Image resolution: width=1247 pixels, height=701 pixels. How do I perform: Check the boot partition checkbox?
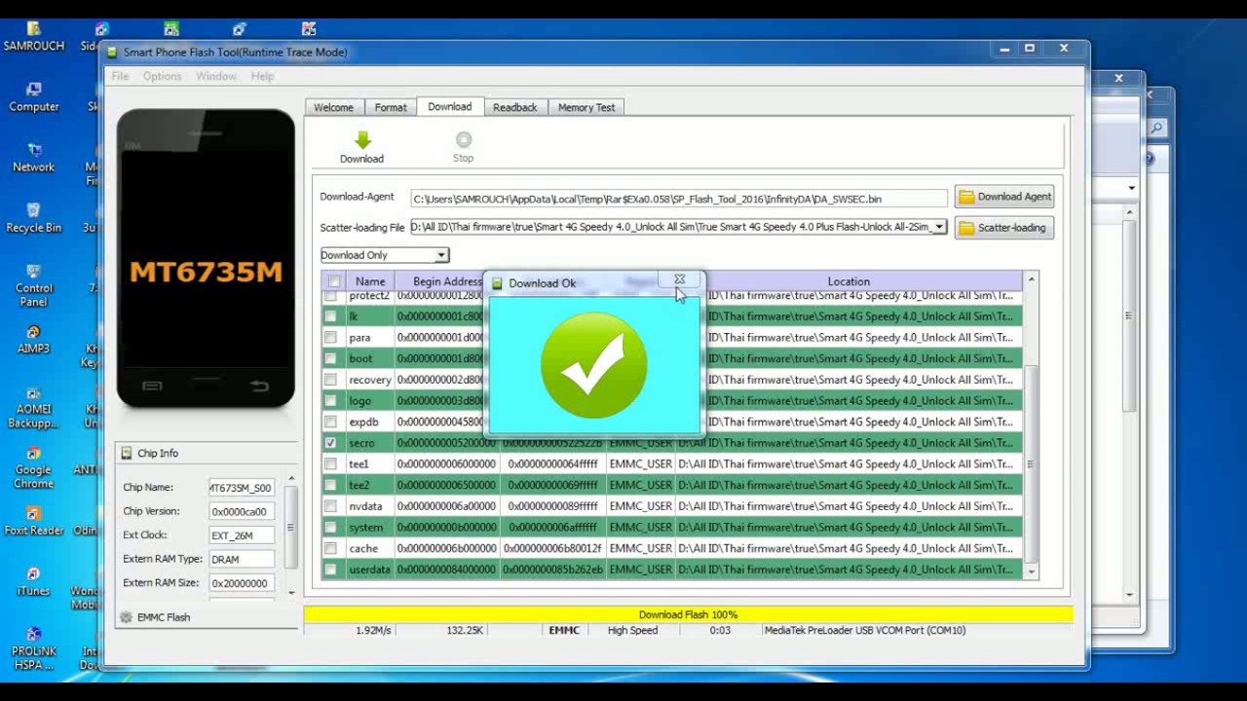pyautogui.click(x=330, y=358)
